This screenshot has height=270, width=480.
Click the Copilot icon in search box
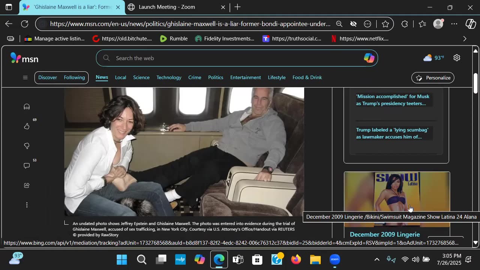(x=369, y=58)
